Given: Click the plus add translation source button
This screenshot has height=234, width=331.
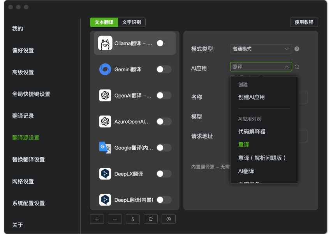Looking at the screenshot, I should [x=97, y=219].
